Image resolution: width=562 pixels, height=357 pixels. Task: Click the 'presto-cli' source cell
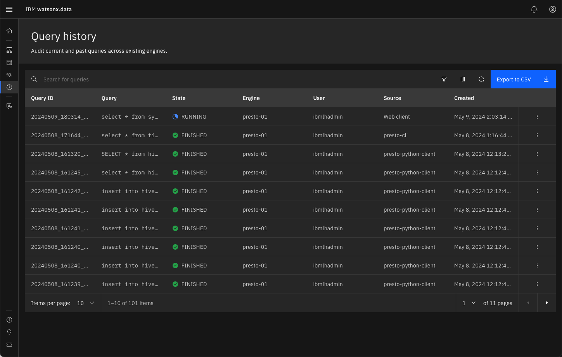tap(396, 135)
